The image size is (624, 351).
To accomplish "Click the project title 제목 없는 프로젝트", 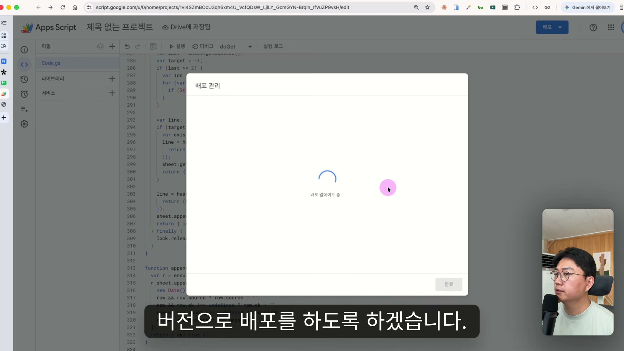I will coord(120,27).
